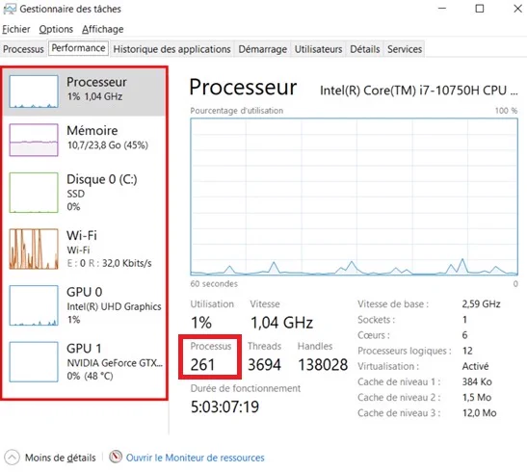Screen dimensions: 527x472
Task: Open the Démarrage tab
Action: click(262, 49)
